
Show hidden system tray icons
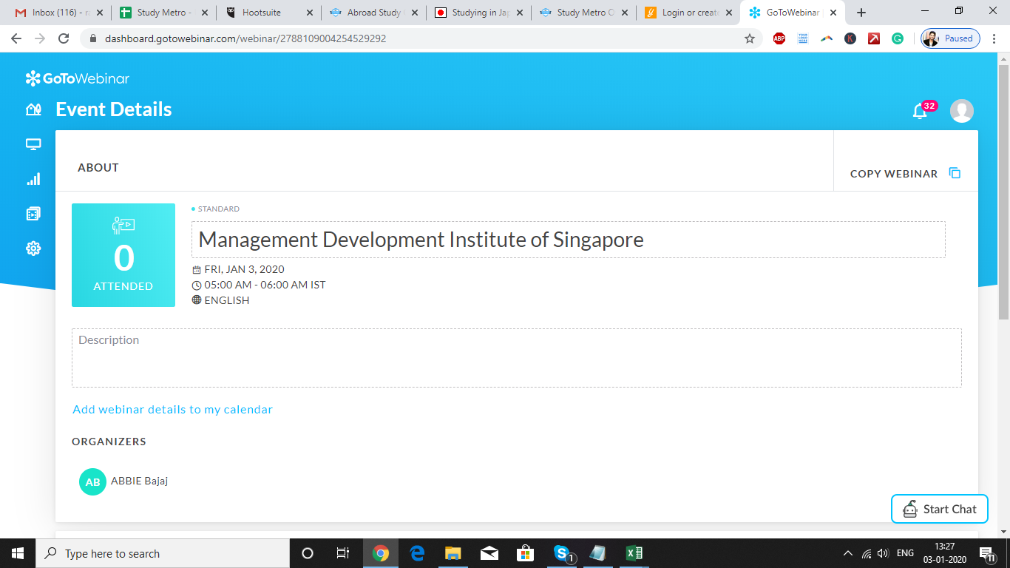tap(848, 553)
